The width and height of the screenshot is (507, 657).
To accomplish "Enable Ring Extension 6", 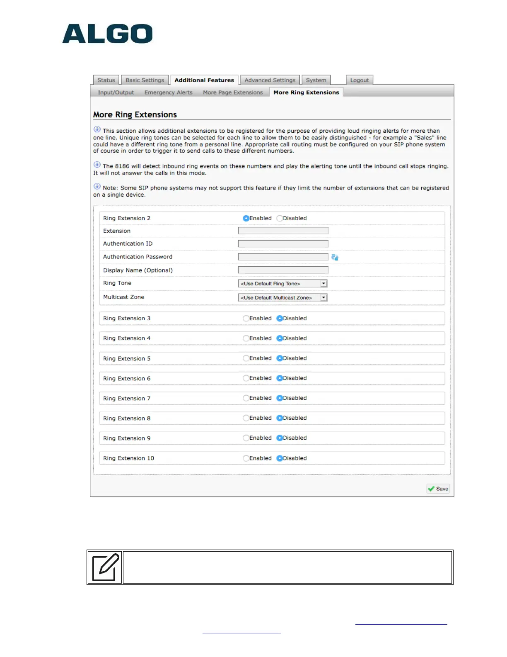I will point(246,378).
